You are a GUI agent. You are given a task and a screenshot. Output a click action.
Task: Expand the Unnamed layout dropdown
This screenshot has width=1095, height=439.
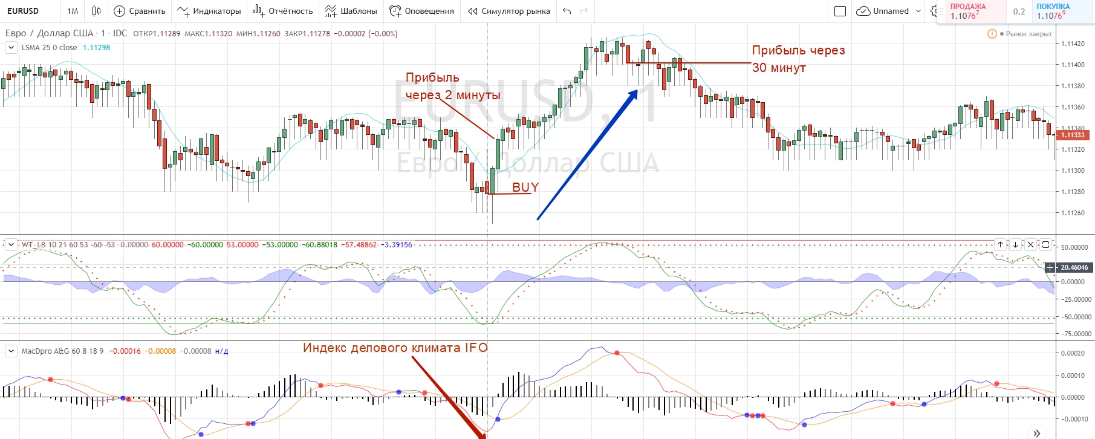(918, 11)
